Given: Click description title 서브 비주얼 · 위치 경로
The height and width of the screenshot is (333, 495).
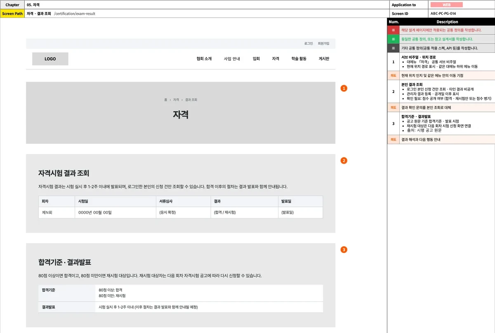Looking at the screenshot, I should [x=419, y=57].
